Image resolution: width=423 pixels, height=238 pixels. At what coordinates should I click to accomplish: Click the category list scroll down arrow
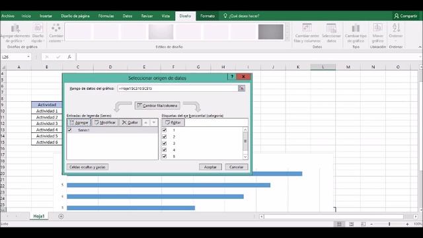click(x=245, y=157)
